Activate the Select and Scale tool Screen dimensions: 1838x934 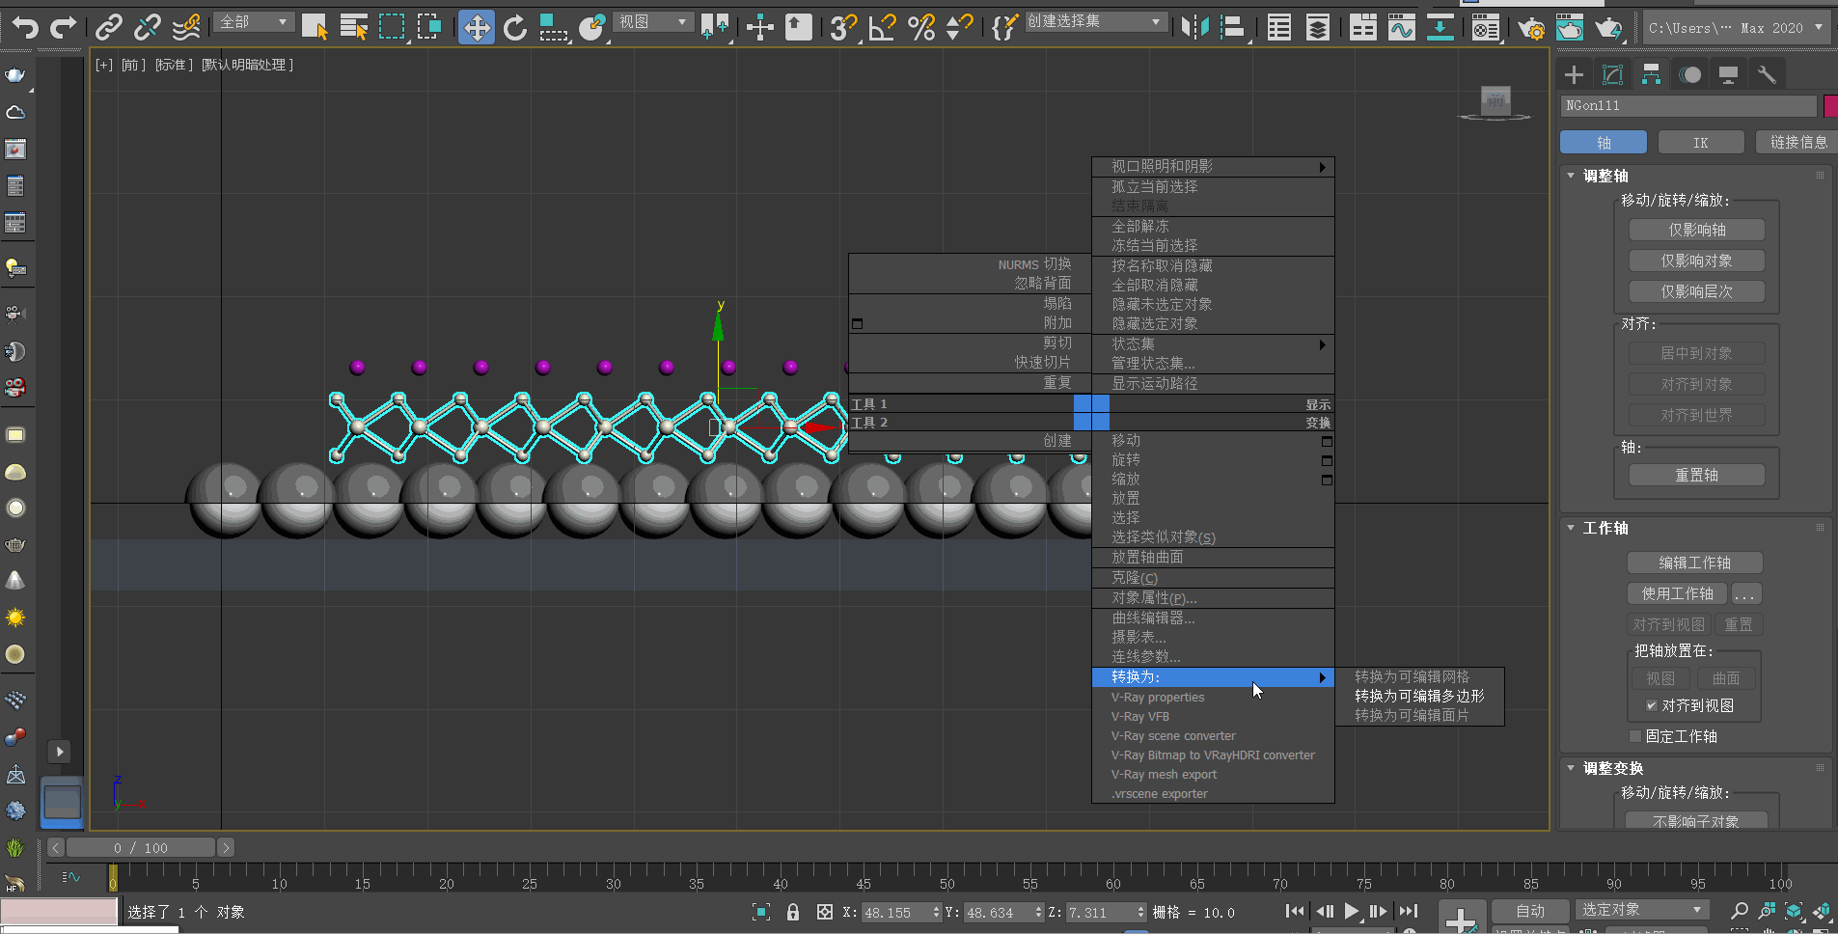click(x=552, y=27)
